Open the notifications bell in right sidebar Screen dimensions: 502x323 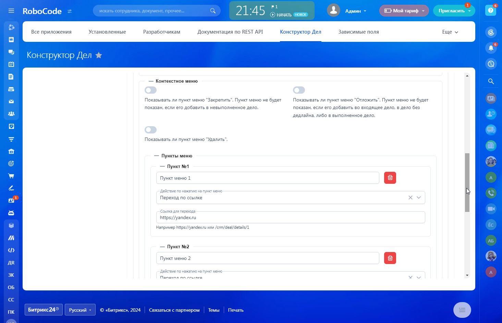pos(491,48)
